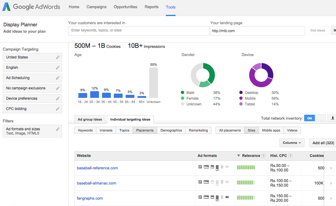Click the text ad format icon for baseball-reference.com
The height and width of the screenshot is (206, 336).
(200, 167)
